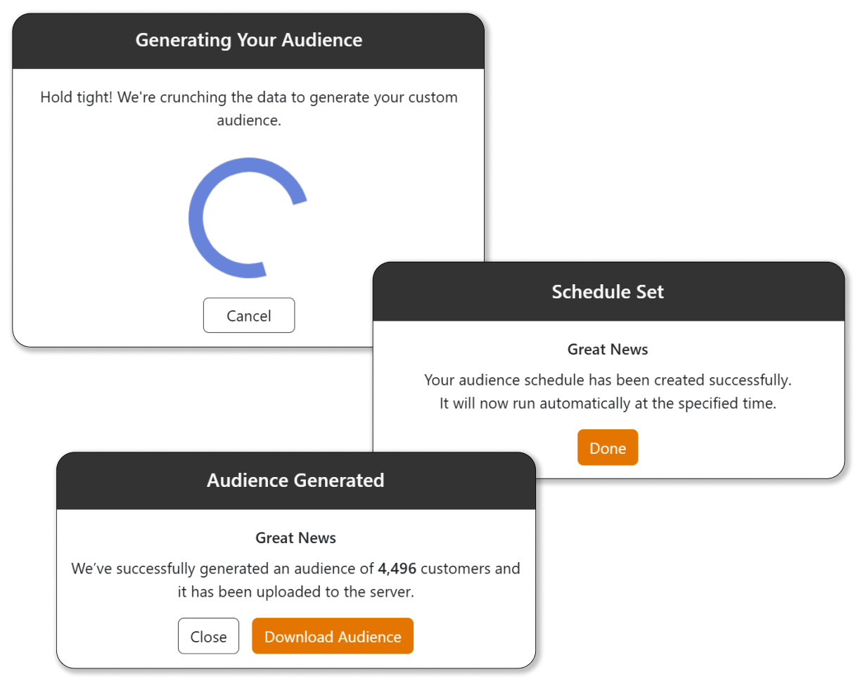Download the generated audience
The image size is (863, 686).
[333, 637]
